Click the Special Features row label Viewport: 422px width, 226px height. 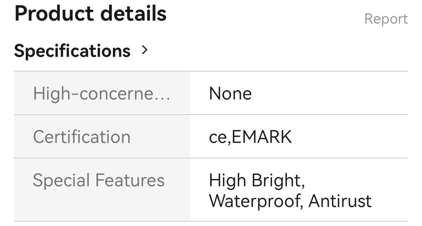(99, 180)
